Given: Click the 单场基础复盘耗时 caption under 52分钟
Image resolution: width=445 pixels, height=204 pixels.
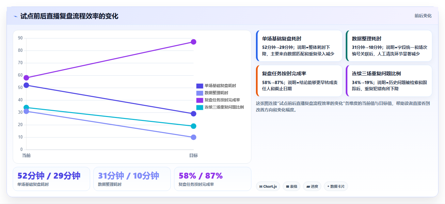Looking at the screenshot, I should [33, 184].
